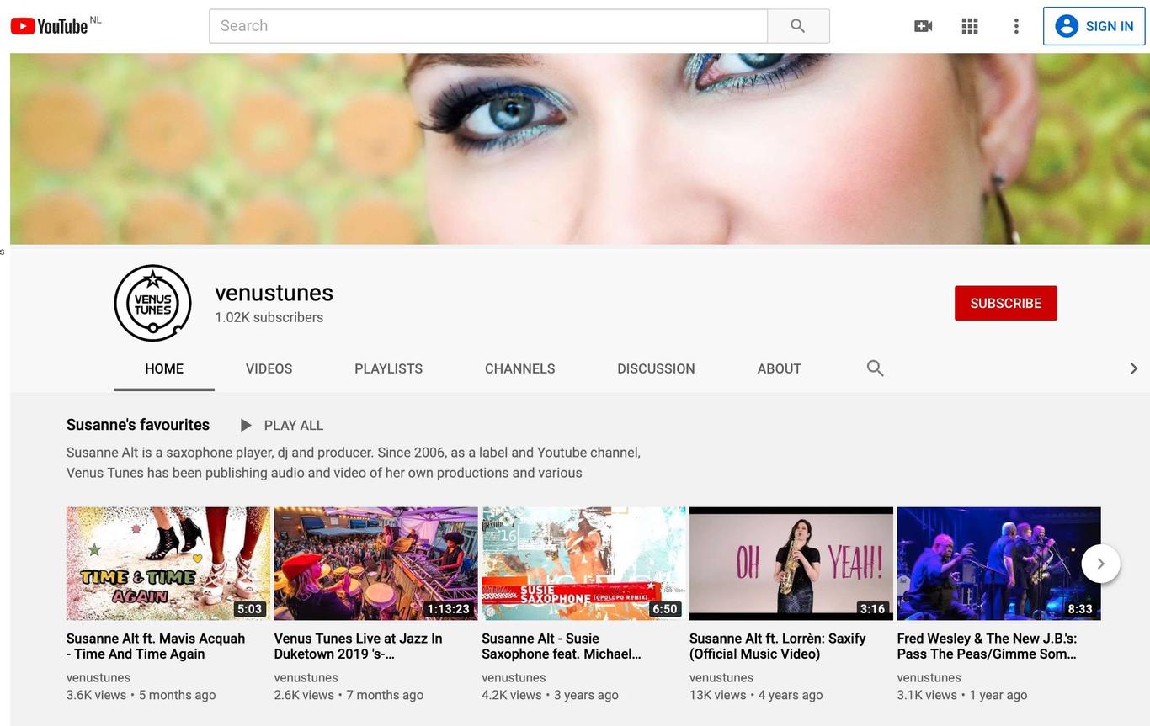1150x726 pixels.
Task: Click '4.2K views • 3 years ago' text
Action: click(x=551, y=695)
